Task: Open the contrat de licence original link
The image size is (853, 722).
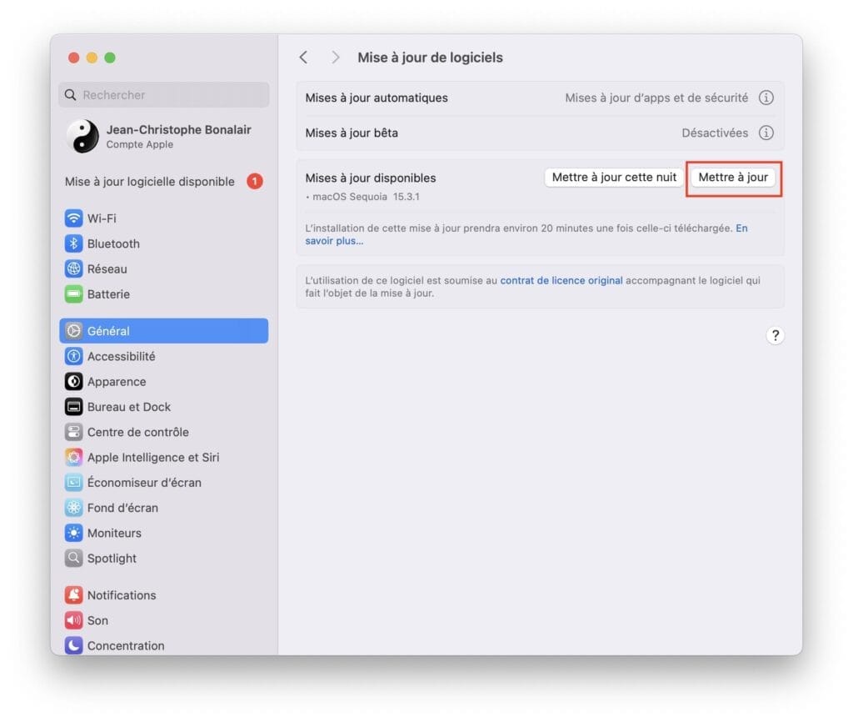Action: 561,280
